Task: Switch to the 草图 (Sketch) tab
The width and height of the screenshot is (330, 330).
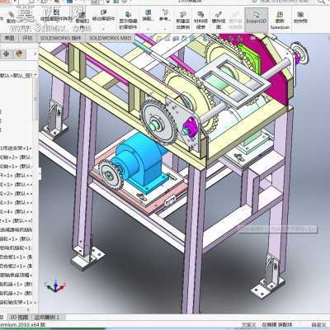Action: (9, 38)
